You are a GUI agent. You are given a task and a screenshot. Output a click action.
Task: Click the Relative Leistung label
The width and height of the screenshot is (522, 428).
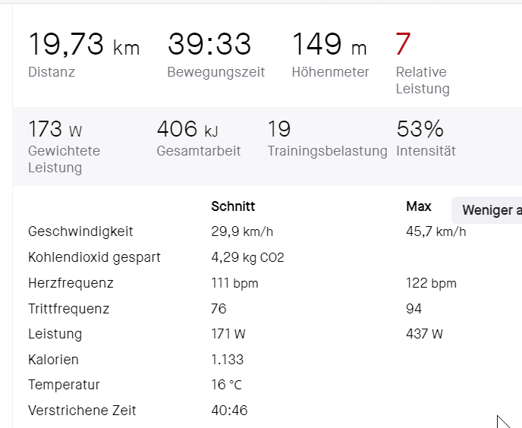421,80
